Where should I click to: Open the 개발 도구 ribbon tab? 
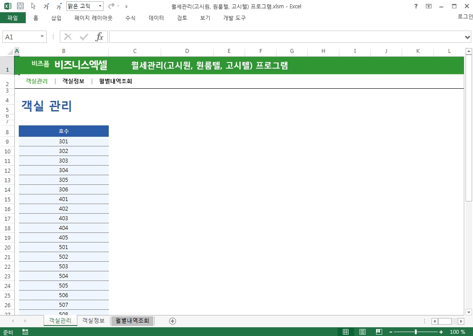235,18
